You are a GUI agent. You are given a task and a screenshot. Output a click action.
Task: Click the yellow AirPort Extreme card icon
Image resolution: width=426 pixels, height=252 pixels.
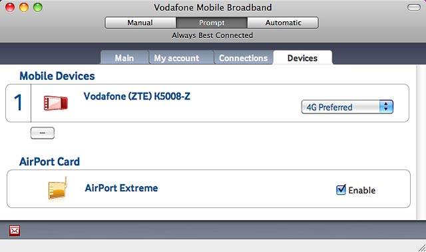(x=57, y=188)
